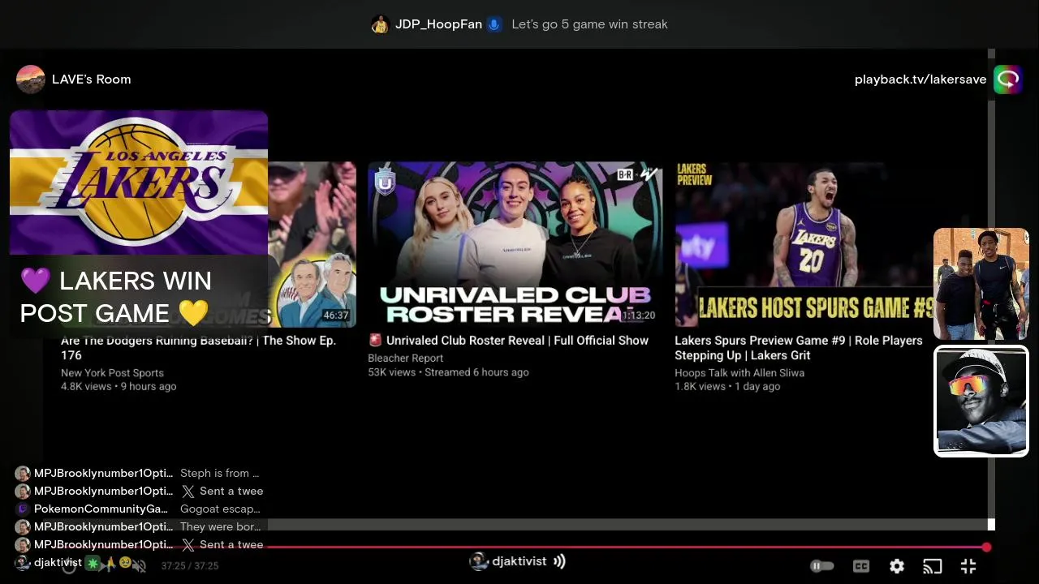
Task: Open the Lakers Host Spurs Game #9 thumbnail
Action: click(806, 244)
